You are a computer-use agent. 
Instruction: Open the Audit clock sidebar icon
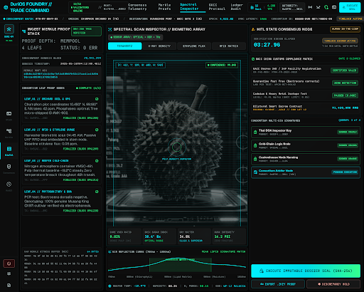pos(9,184)
